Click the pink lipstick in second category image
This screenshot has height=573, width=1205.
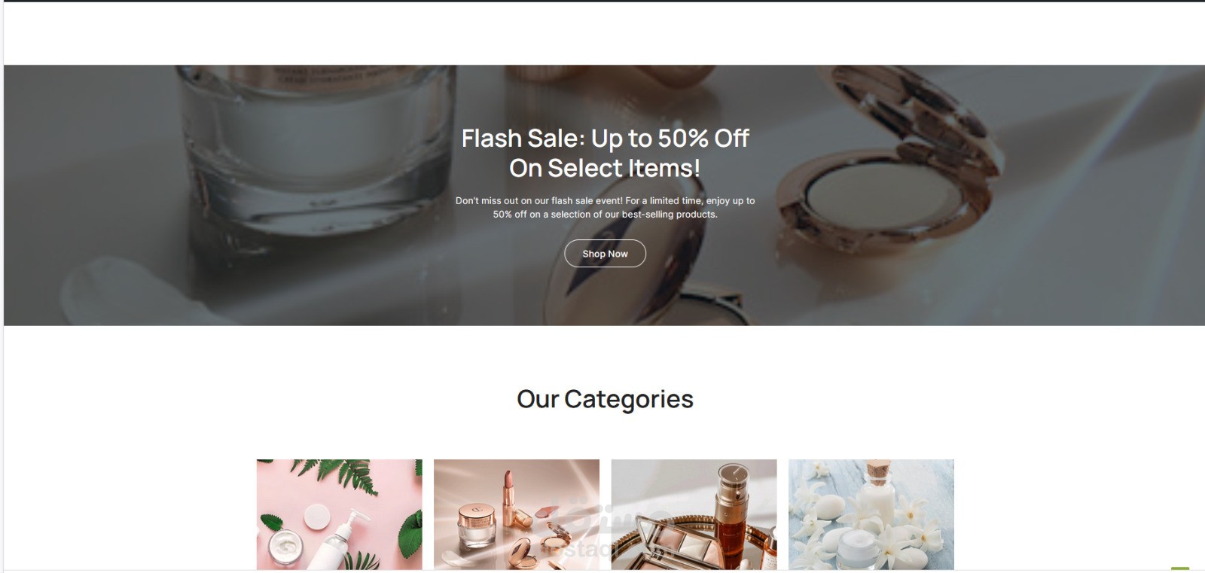(511, 498)
